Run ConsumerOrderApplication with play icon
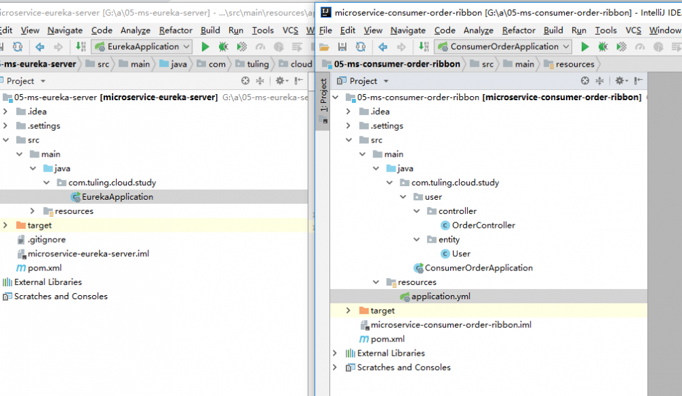 coord(585,46)
